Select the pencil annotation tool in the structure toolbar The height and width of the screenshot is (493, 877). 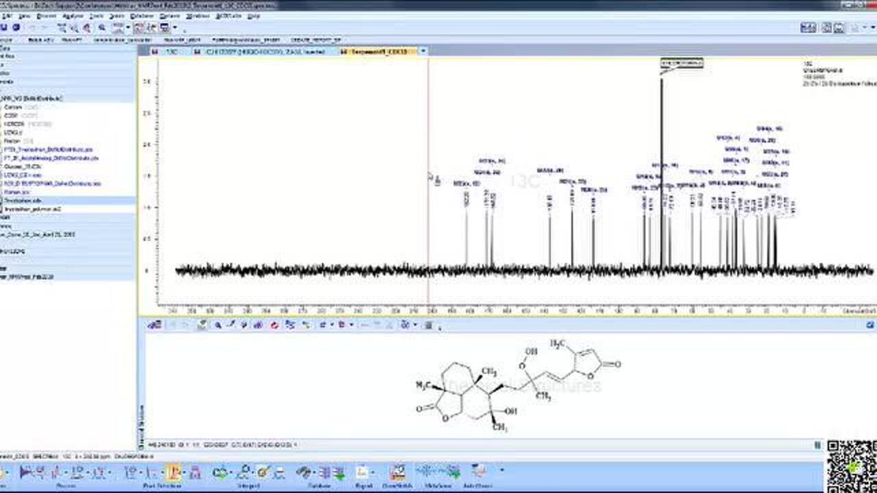[x=231, y=325]
